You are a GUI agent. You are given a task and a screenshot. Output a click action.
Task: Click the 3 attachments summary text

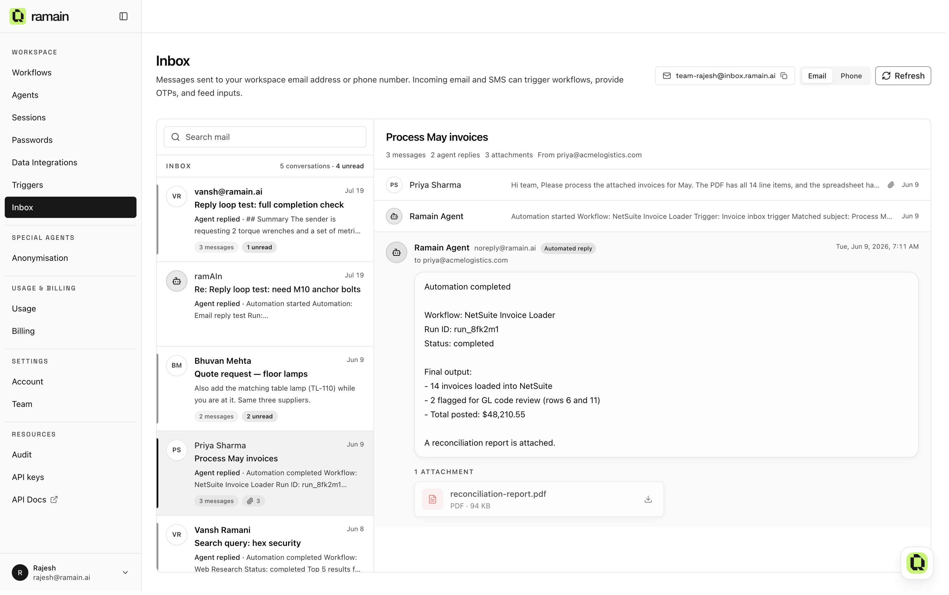(x=509, y=155)
